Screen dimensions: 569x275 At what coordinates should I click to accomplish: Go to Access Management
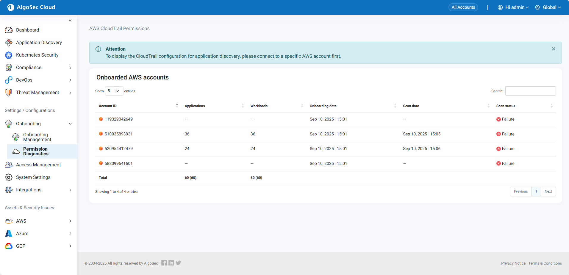38,165
